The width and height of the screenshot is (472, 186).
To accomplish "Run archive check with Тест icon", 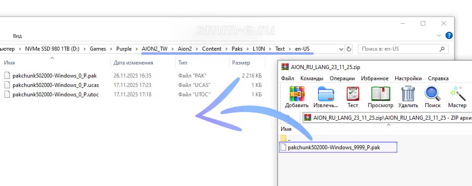I will click(353, 95).
